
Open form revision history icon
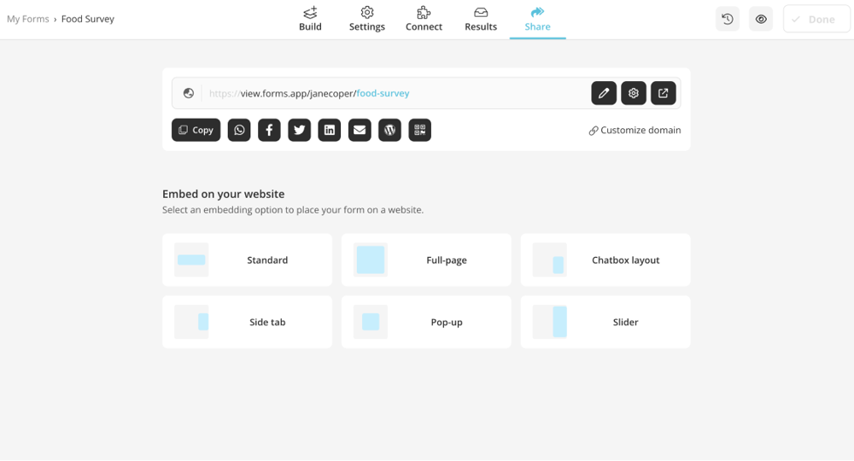click(x=728, y=20)
